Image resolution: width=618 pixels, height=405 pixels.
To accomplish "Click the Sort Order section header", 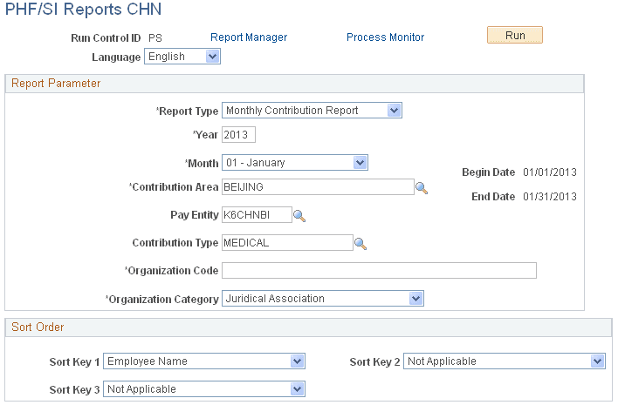I will (x=38, y=327).
